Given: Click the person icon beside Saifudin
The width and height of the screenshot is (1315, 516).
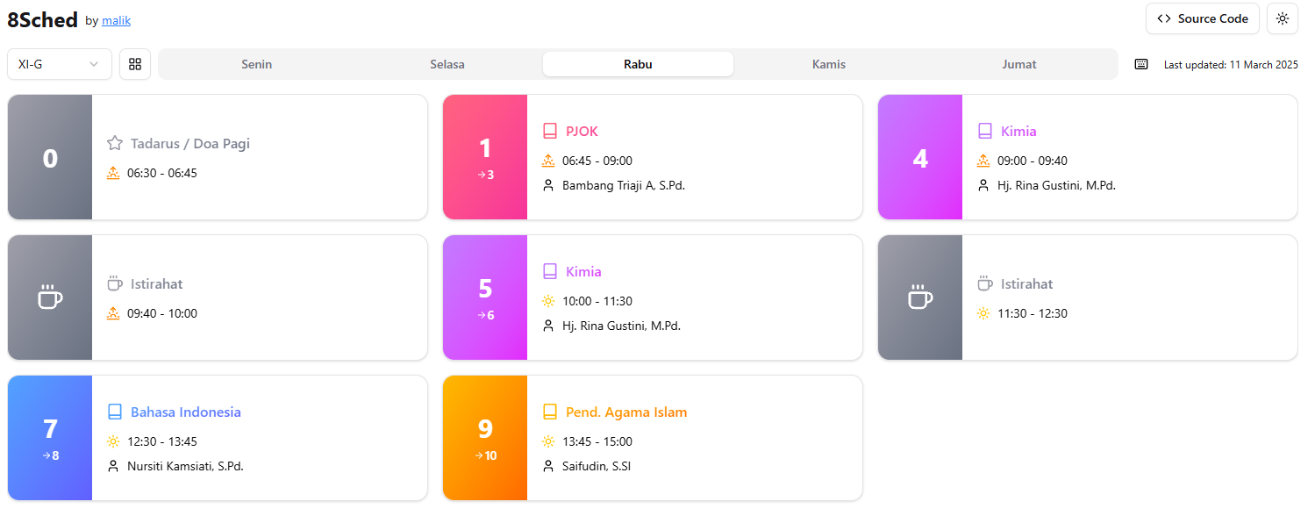Looking at the screenshot, I should pos(548,466).
